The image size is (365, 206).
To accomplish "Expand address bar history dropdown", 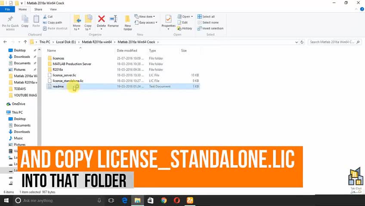I will (296, 42).
